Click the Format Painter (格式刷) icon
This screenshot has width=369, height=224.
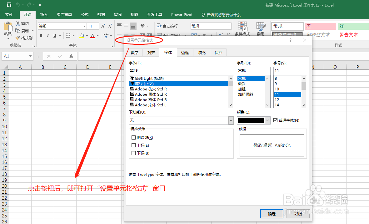18,38
